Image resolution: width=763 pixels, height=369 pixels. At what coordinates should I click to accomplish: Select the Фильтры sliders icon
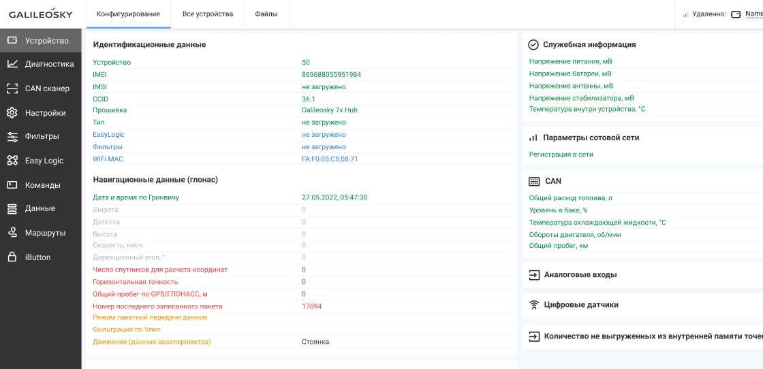(12, 136)
